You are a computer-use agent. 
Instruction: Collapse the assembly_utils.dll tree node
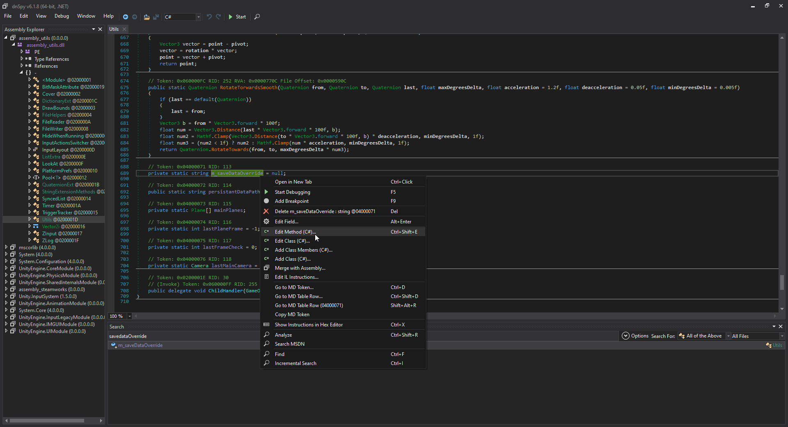14,45
